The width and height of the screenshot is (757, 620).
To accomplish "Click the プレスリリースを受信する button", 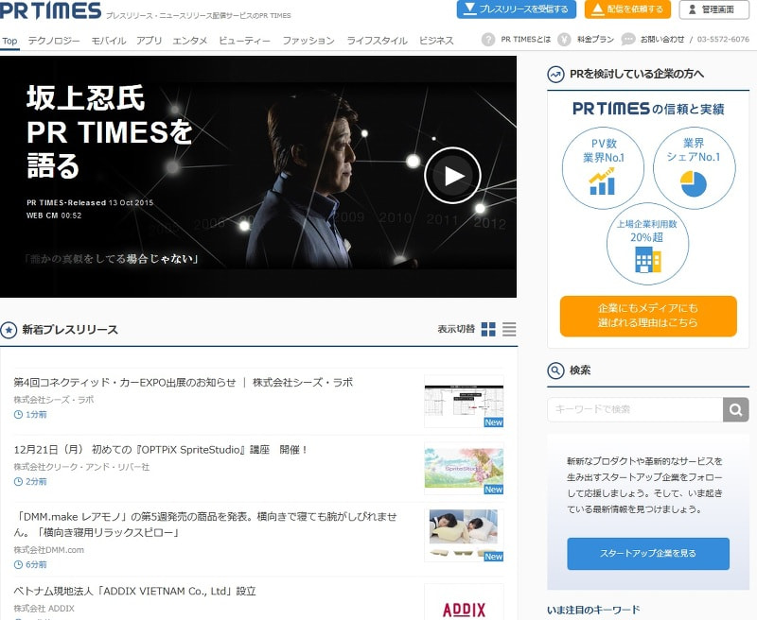I will point(516,9).
